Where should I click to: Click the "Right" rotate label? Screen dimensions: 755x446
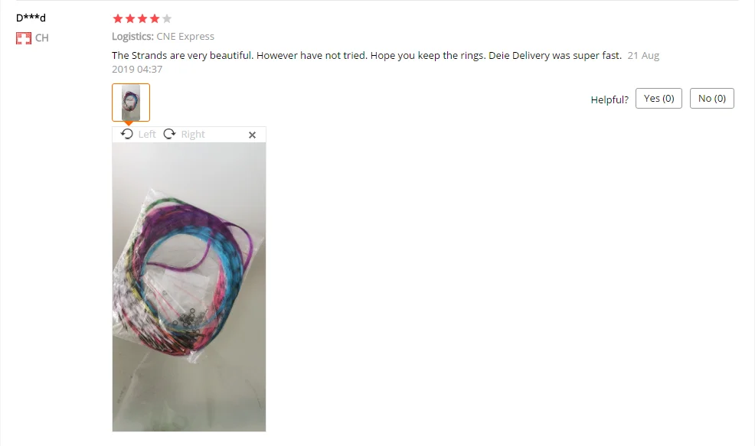pyautogui.click(x=193, y=134)
